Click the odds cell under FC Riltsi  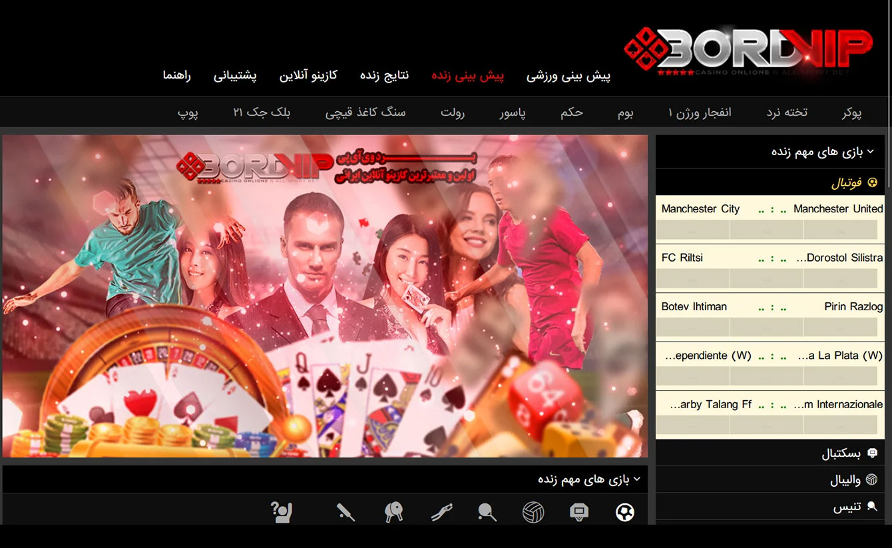pos(692,278)
